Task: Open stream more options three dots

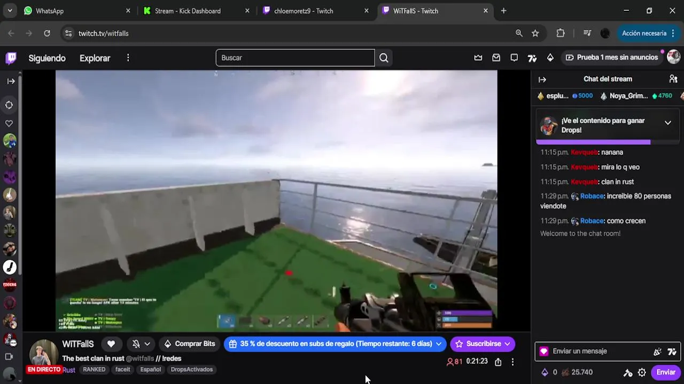Action: tap(512, 362)
